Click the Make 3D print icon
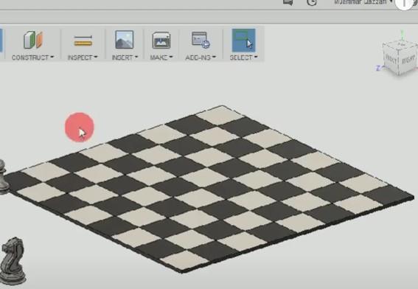 pos(161,41)
